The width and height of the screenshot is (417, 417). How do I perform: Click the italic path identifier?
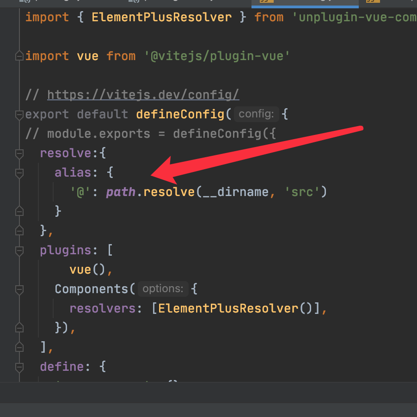point(121,192)
